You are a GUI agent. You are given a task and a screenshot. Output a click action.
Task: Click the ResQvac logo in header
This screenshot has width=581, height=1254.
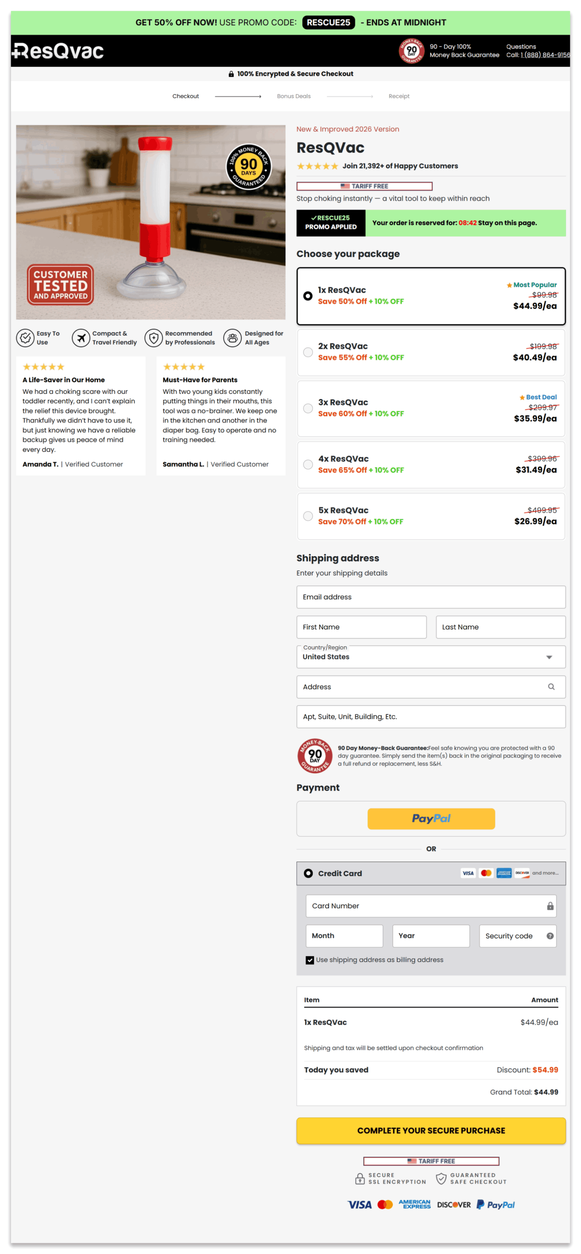58,51
